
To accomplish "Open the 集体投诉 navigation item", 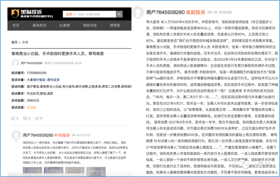I will [x=39, y=25].
